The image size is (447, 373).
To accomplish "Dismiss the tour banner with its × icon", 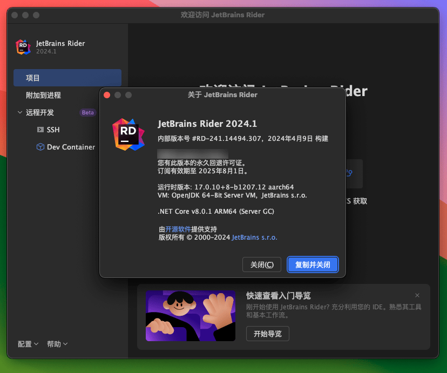I will coord(417,295).
